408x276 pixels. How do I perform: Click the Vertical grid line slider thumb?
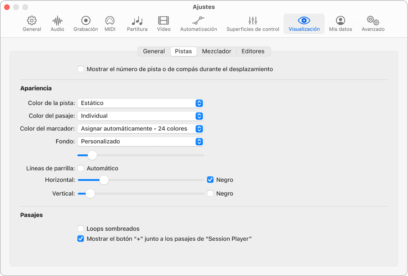(x=90, y=194)
